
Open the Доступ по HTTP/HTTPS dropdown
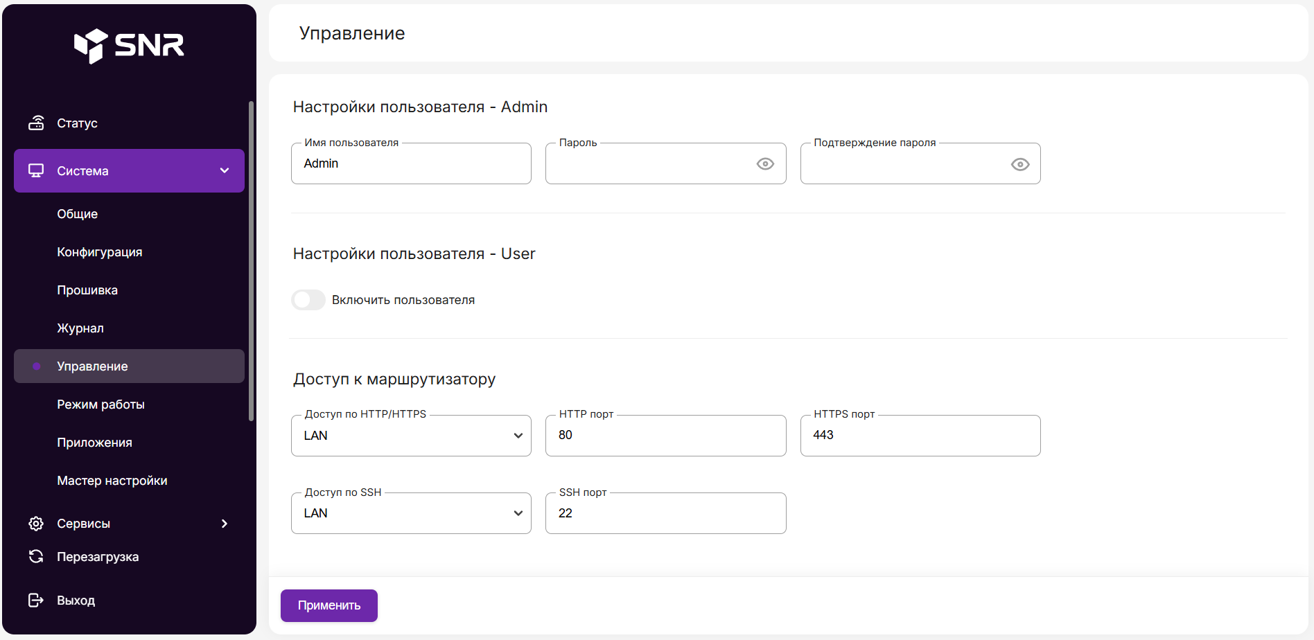click(411, 436)
